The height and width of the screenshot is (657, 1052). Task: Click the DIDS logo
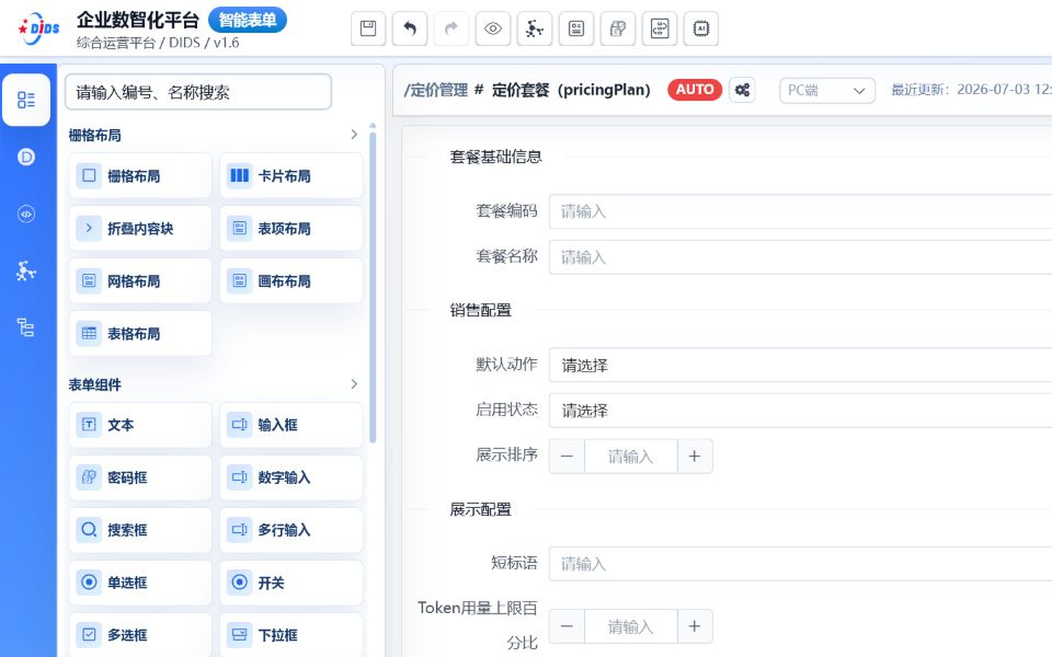click(39, 28)
